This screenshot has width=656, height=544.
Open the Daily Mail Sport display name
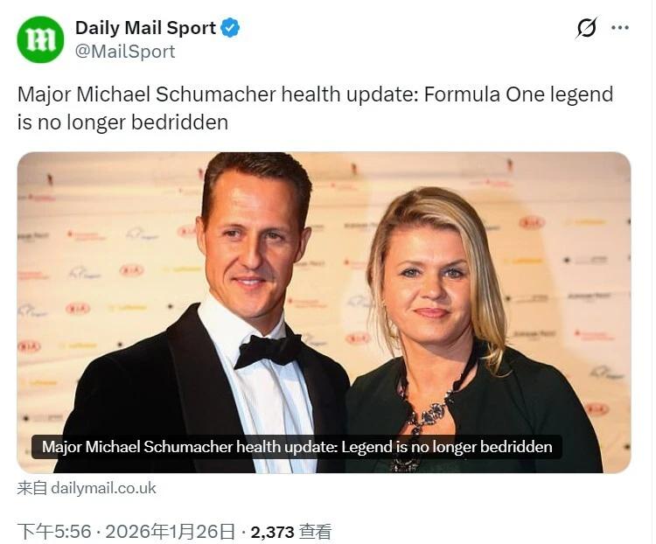(x=145, y=28)
